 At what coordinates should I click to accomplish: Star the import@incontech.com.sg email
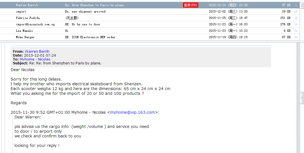pyautogui.click(x=296, y=25)
